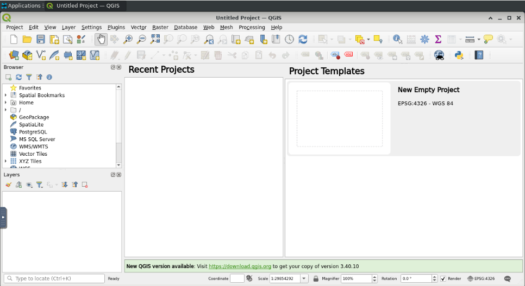Save project using the floppy disk icon
Screen dimensions: 525x286
point(41,40)
